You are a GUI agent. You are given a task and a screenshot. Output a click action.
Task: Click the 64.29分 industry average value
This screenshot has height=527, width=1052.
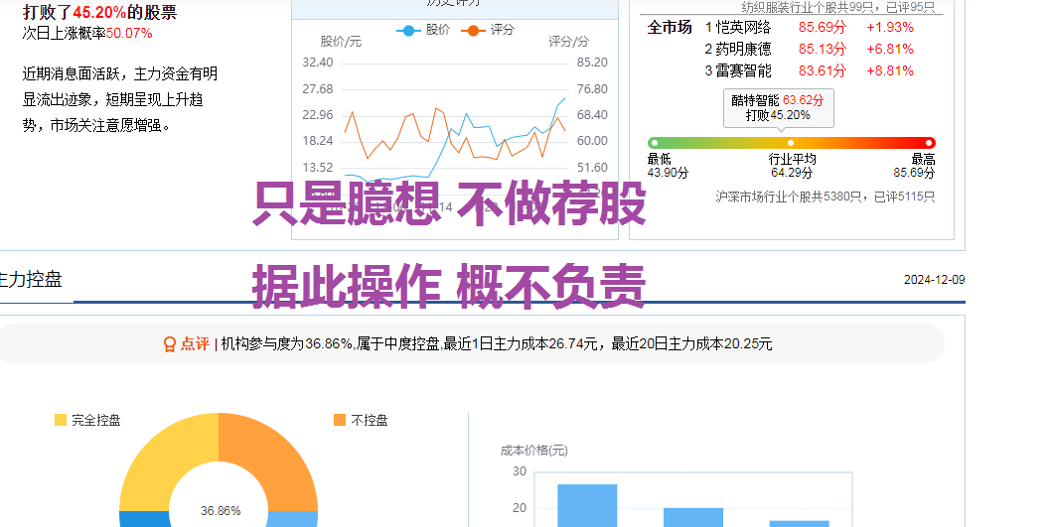[x=792, y=173]
